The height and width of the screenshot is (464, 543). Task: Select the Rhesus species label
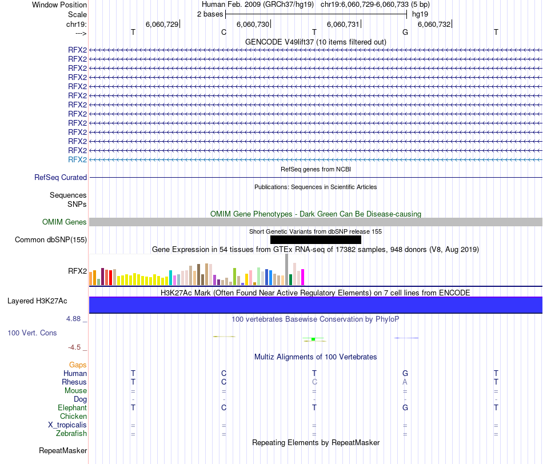[74, 382]
